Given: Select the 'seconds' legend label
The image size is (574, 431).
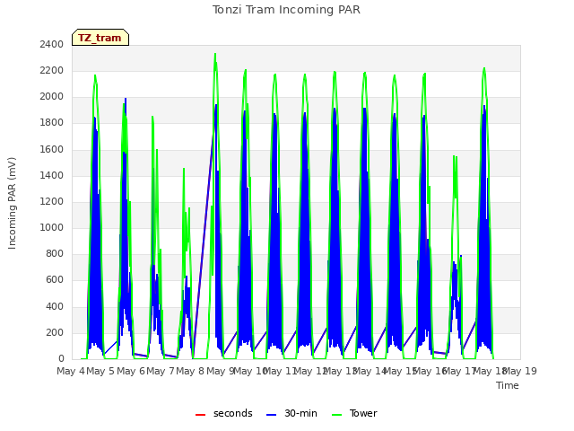Looking at the screenshot, I should tap(233, 413).
